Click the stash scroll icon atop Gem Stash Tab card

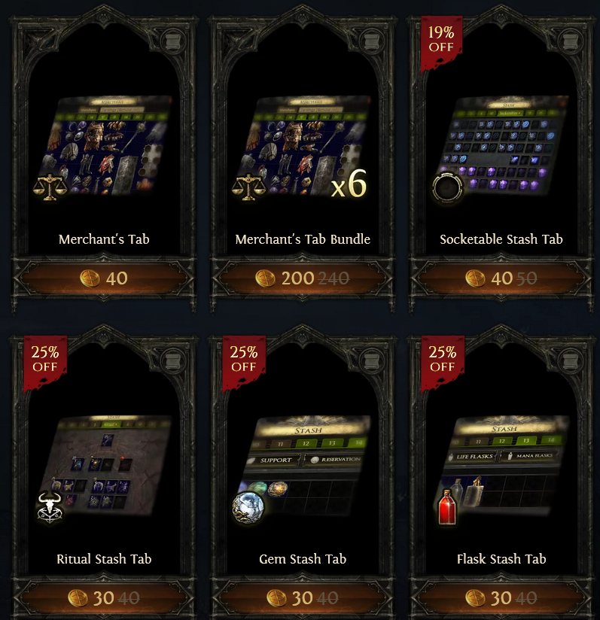coord(372,360)
